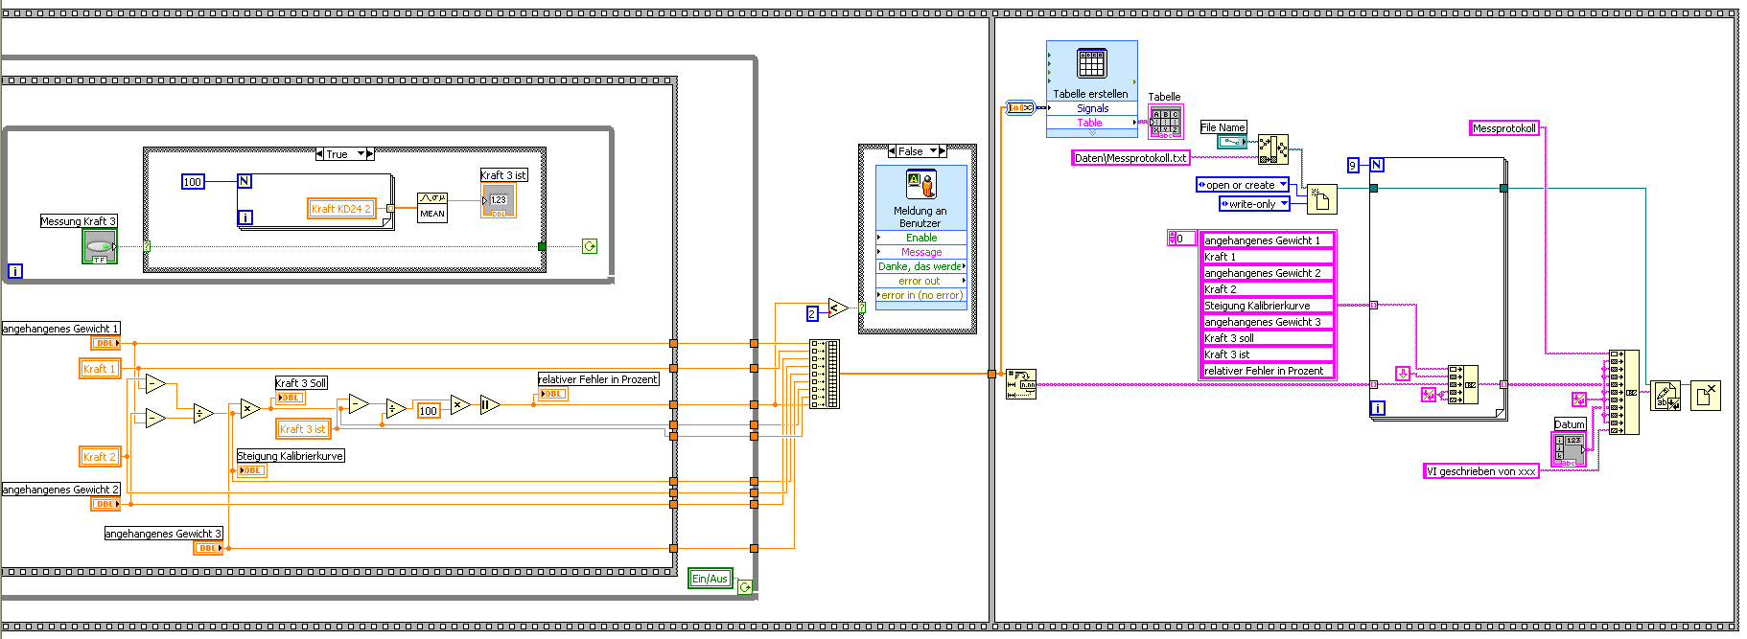Screen dimensions: 1747x639
Task: Click the 'Messung Kraft 3' label
Action: (x=79, y=221)
